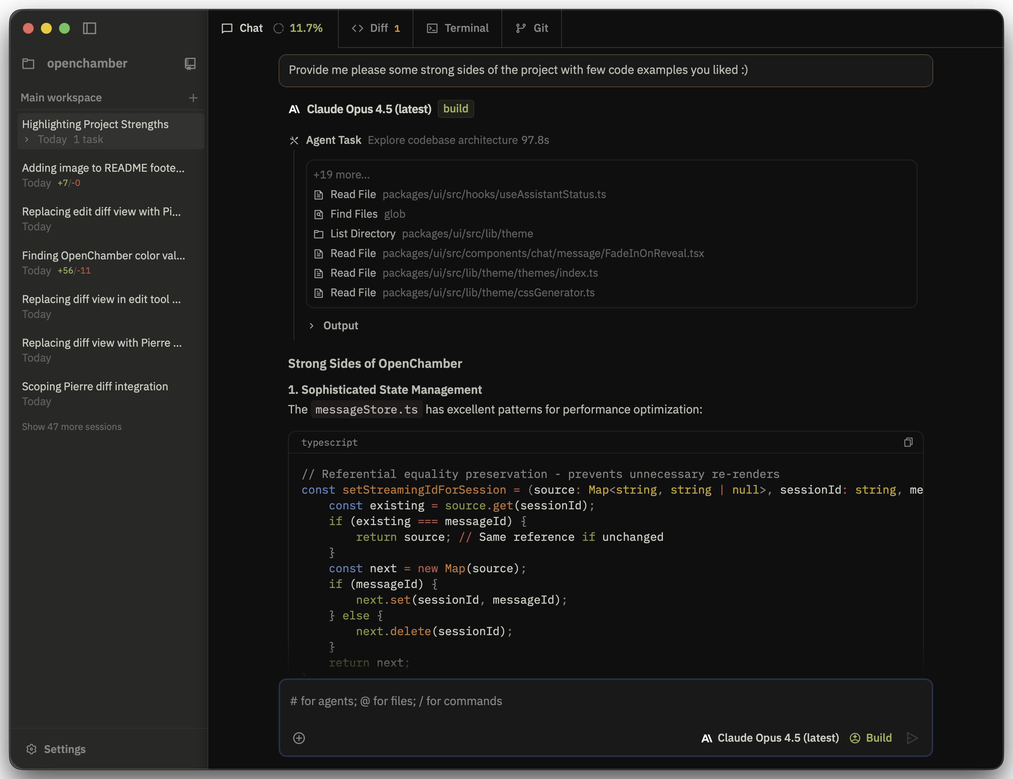Expand the Output section

click(334, 325)
